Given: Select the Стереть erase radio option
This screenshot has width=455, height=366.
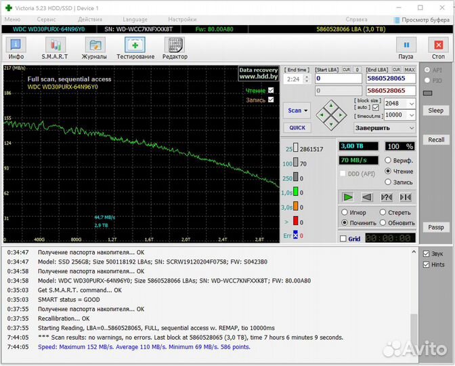Looking at the screenshot, I should [x=383, y=212].
